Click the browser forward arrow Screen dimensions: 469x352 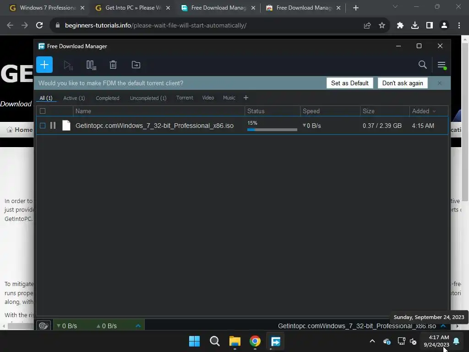25,25
